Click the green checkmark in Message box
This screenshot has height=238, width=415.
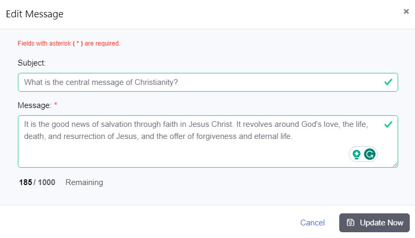coord(388,125)
